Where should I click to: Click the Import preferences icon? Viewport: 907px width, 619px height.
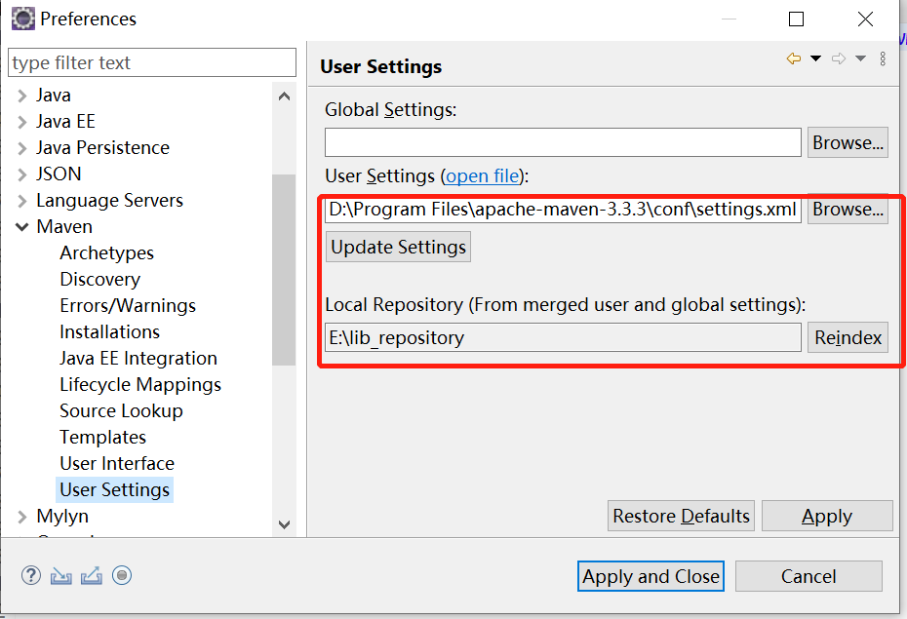[x=61, y=575]
